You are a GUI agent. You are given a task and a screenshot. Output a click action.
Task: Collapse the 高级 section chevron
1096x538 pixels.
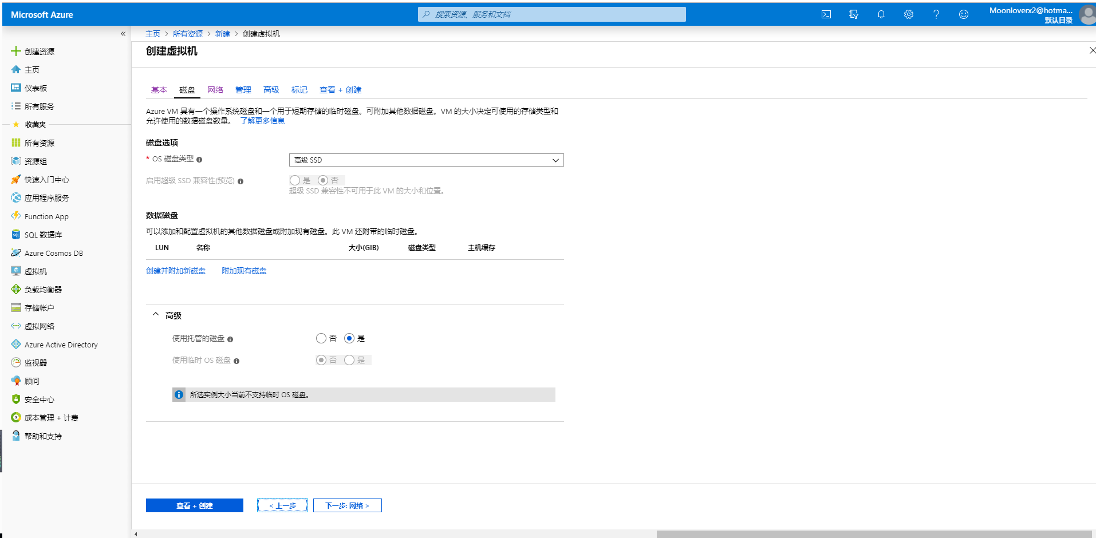pyautogui.click(x=156, y=314)
